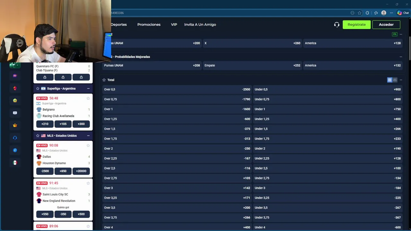
Task: Open browser Settings and more menu
Action: (x=391, y=13)
